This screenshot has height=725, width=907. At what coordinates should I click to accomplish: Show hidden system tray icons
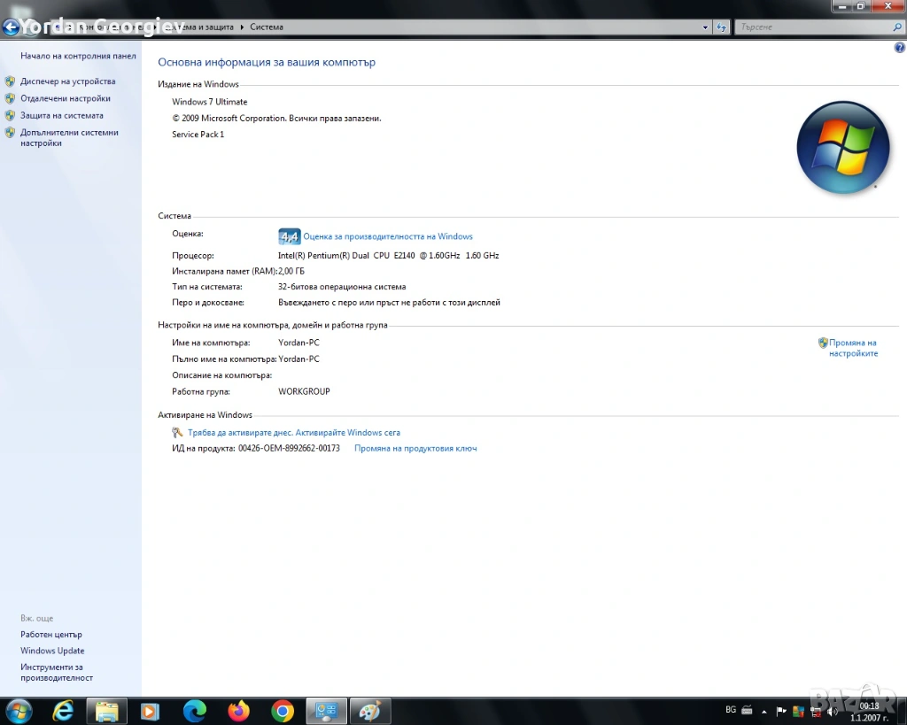[764, 711]
